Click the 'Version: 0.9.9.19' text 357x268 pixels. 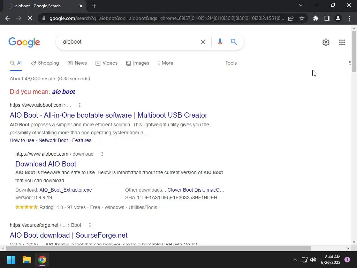click(x=34, y=198)
